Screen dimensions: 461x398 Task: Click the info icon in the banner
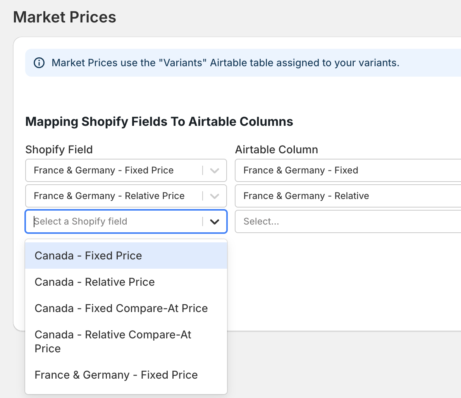coord(39,63)
